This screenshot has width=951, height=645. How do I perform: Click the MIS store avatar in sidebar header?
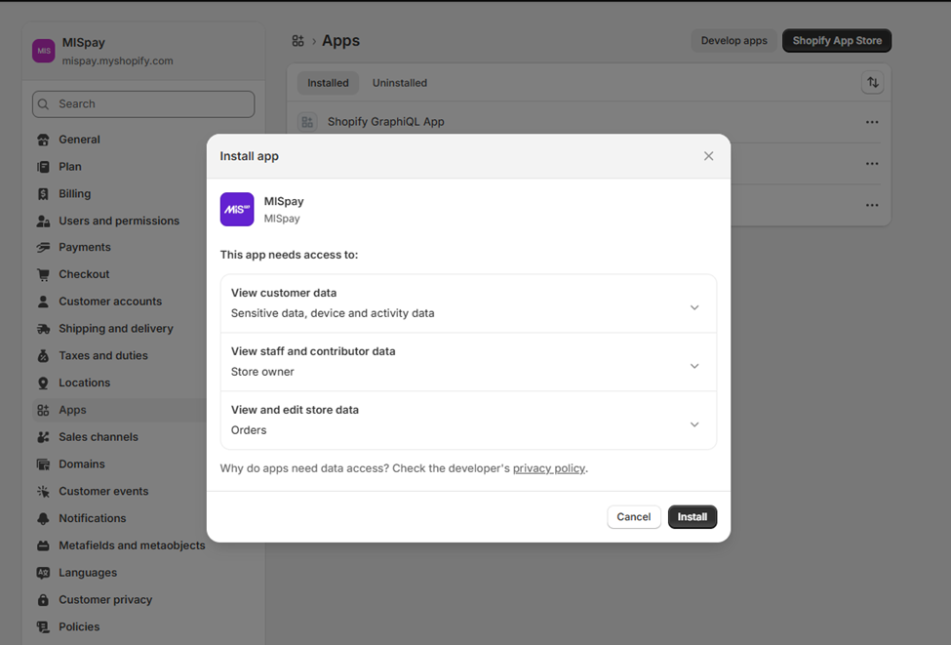[44, 51]
